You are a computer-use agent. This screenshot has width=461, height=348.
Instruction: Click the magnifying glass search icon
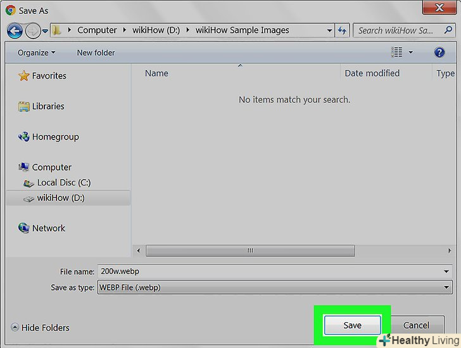[x=448, y=30]
